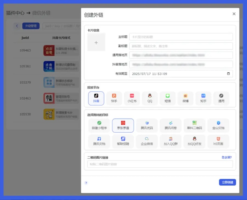Select the QQ platform icon
The width and height of the screenshot is (247, 200).
coord(150,98)
